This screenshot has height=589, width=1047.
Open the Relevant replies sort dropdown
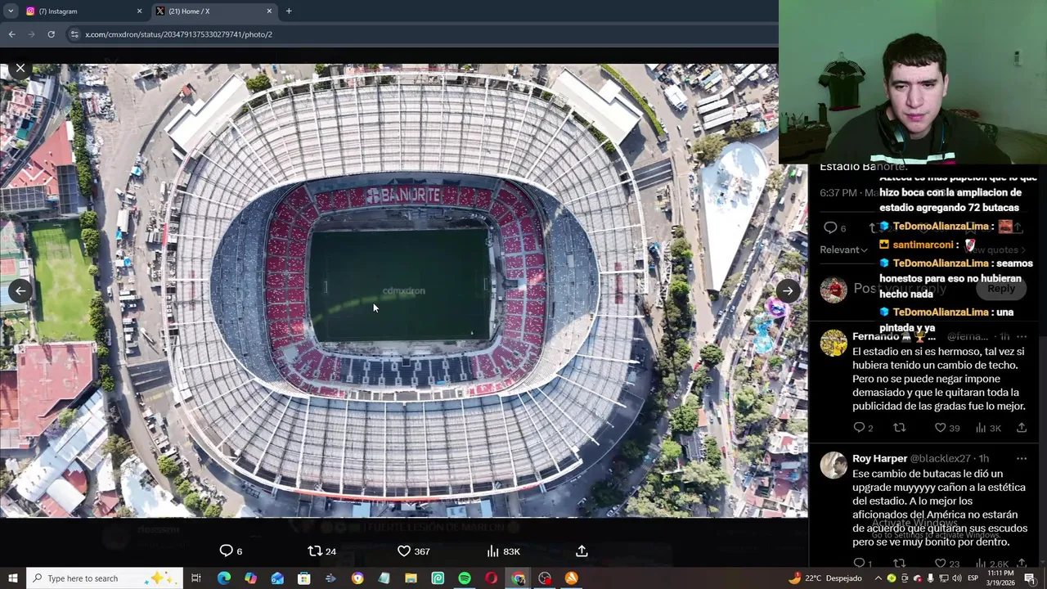(x=843, y=250)
